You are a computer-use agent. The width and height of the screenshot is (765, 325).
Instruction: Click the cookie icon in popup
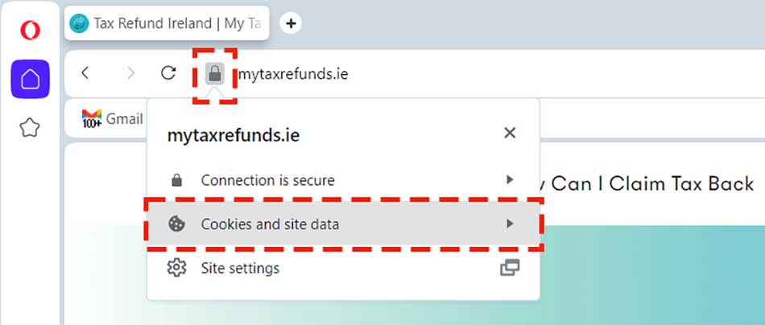(x=176, y=224)
